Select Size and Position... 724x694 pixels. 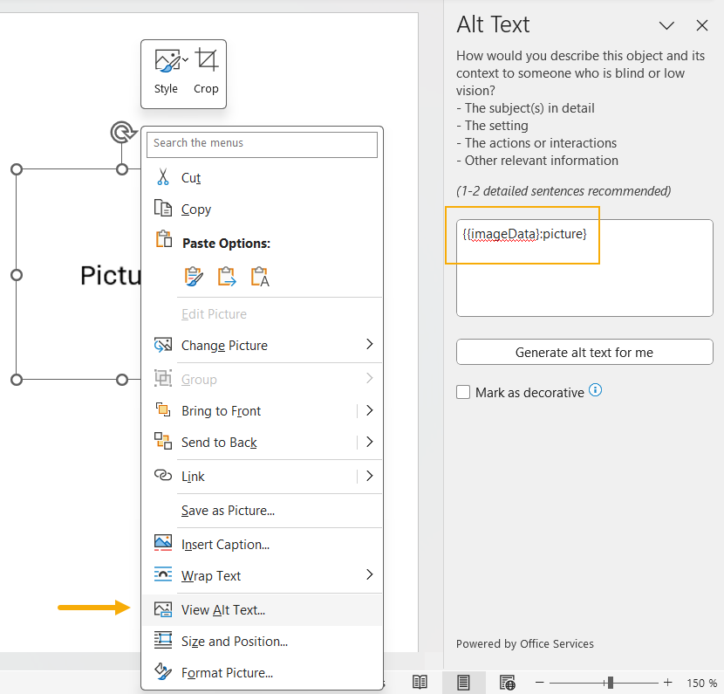tap(262, 642)
